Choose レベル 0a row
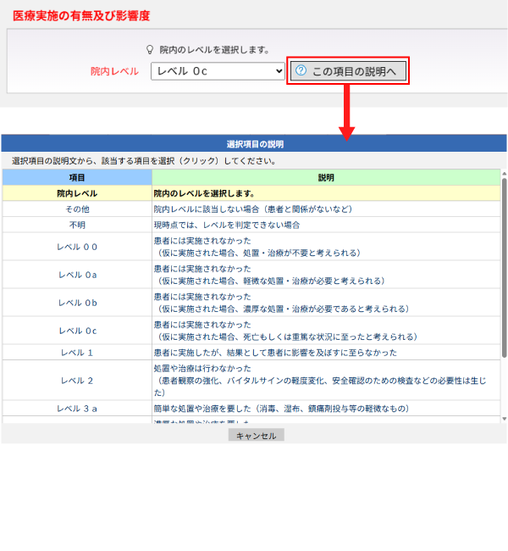Screen dimensions: 508x551 pos(77,275)
